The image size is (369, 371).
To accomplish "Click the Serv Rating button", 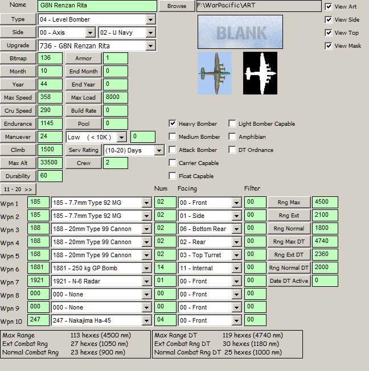I will pyautogui.click(x=83, y=150).
